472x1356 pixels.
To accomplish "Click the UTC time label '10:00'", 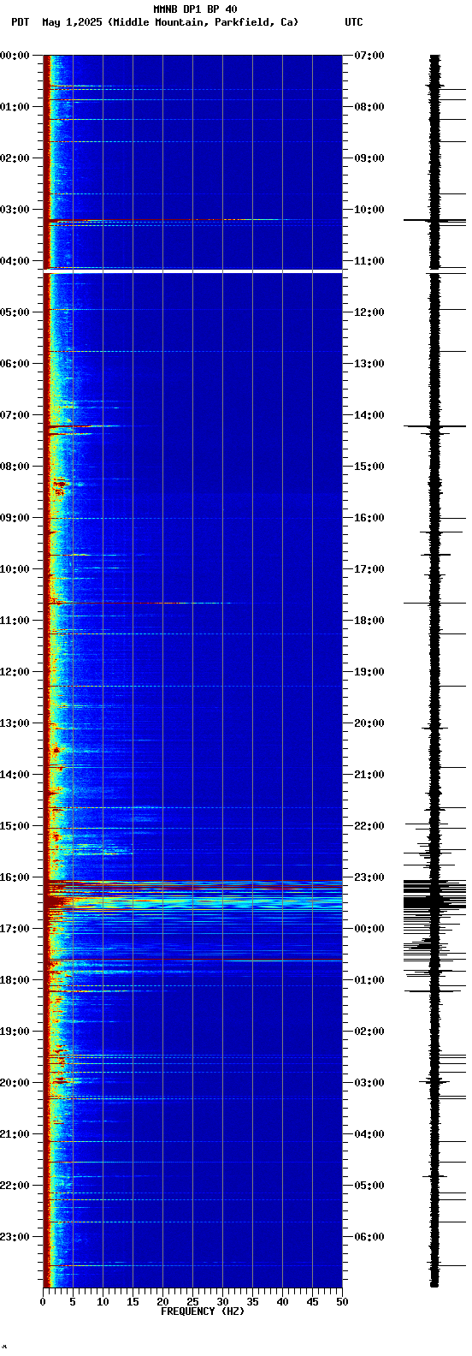I will (369, 210).
